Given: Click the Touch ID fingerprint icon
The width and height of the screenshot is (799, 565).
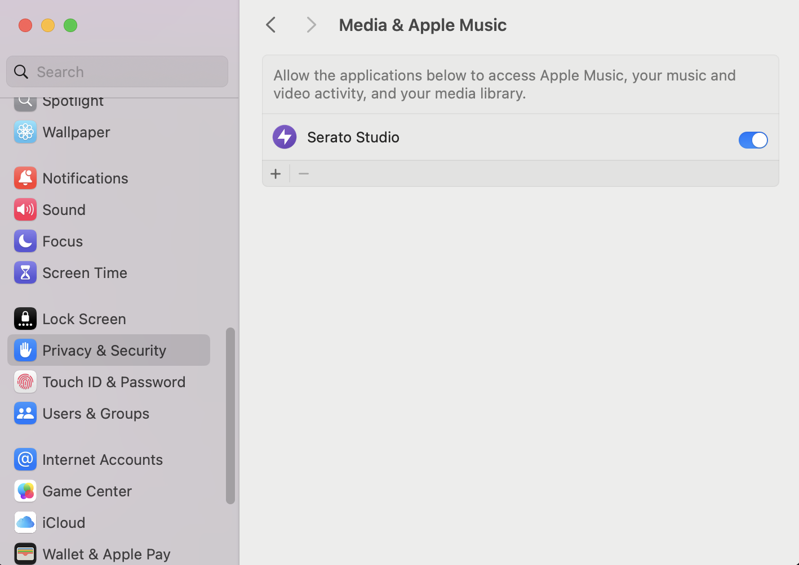Looking at the screenshot, I should pos(25,382).
